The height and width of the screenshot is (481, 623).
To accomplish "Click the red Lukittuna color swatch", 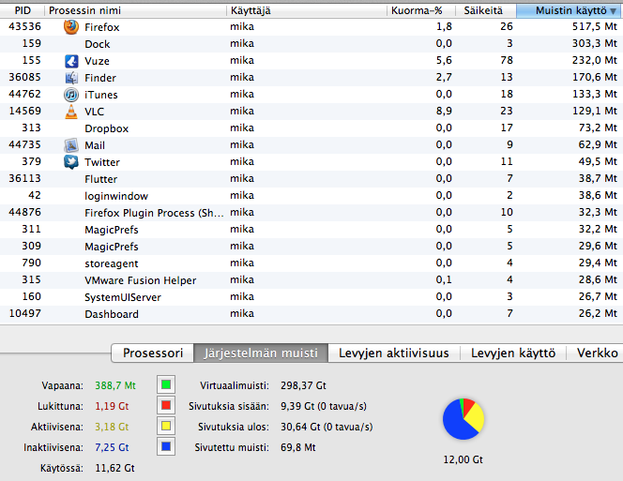I will click(x=166, y=405).
